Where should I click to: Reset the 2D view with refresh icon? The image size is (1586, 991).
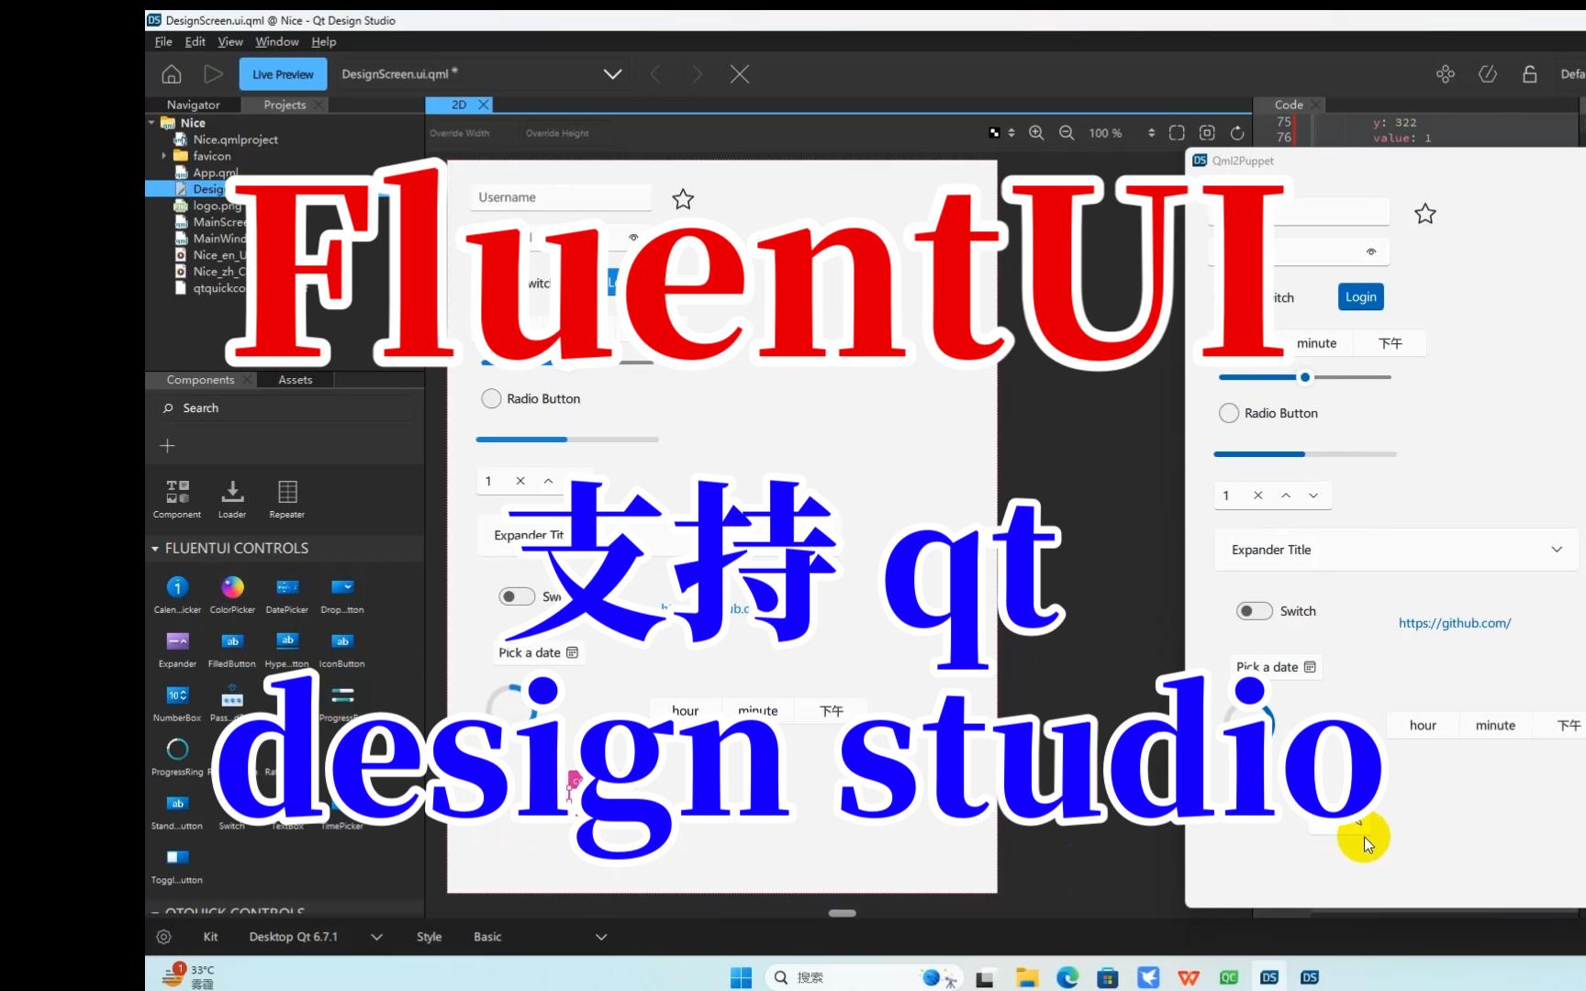1237,133
